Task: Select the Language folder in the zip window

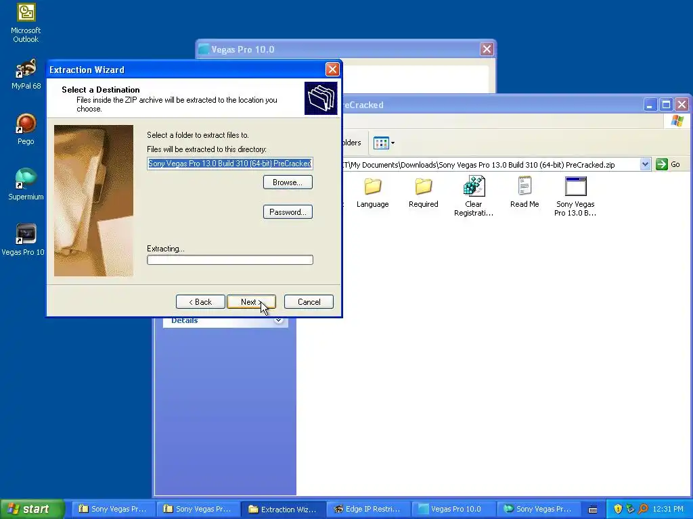Action: (x=373, y=193)
